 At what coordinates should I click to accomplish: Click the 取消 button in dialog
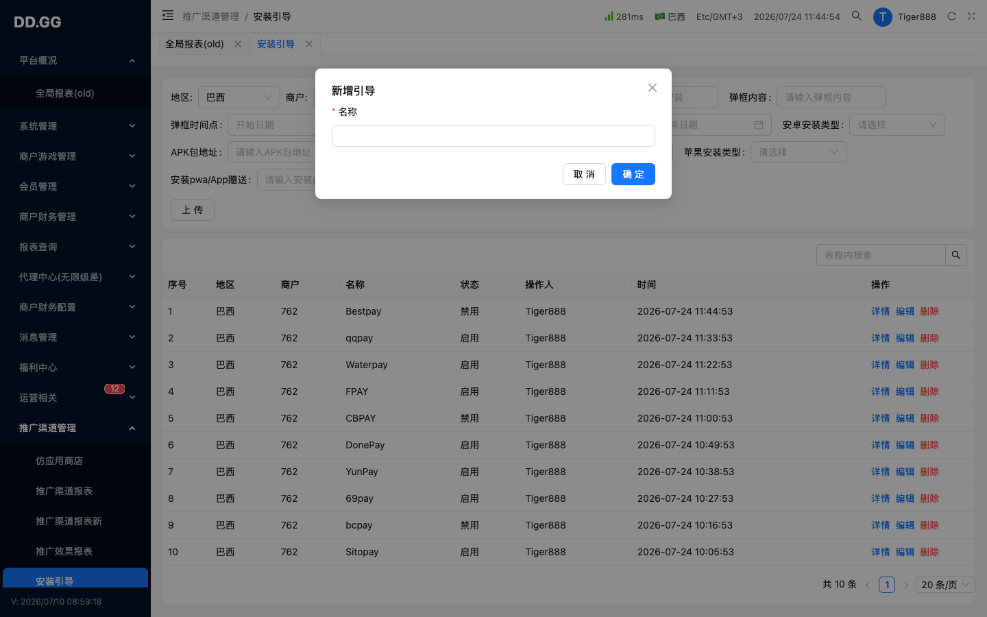pos(584,174)
